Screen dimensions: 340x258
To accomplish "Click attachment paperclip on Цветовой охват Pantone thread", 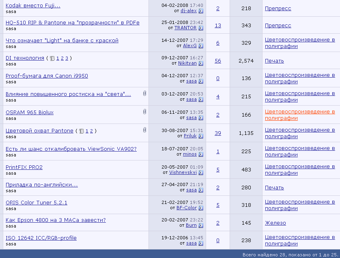I will 144,130.
